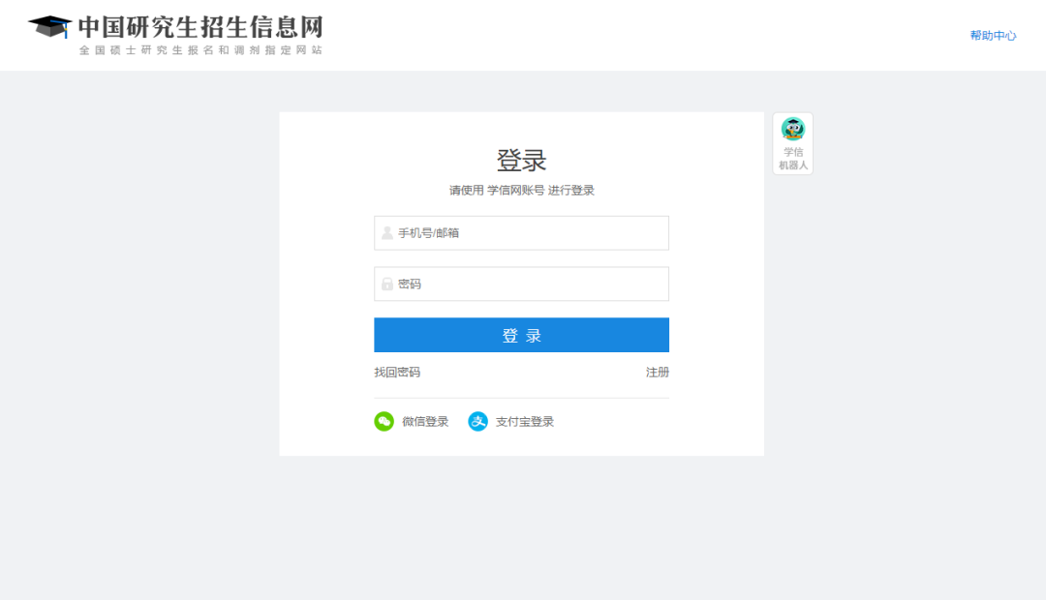The image size is (1046, 600).
Task: Open the 学信机器人 owl avatar icon
Action: click(792, 130)
